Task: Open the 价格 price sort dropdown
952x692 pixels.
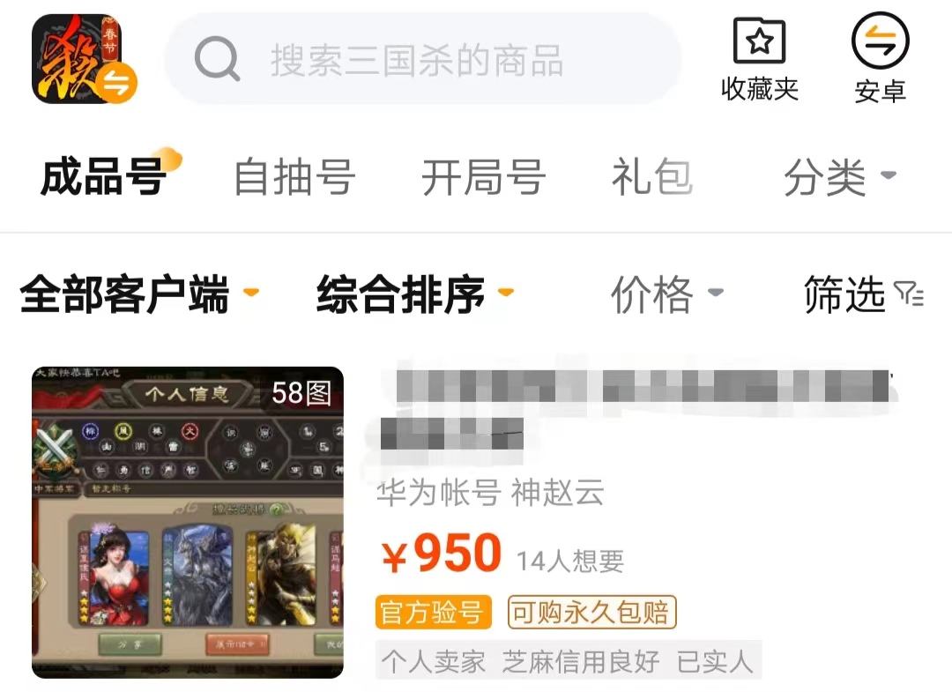Action: (x=666, y=294)
